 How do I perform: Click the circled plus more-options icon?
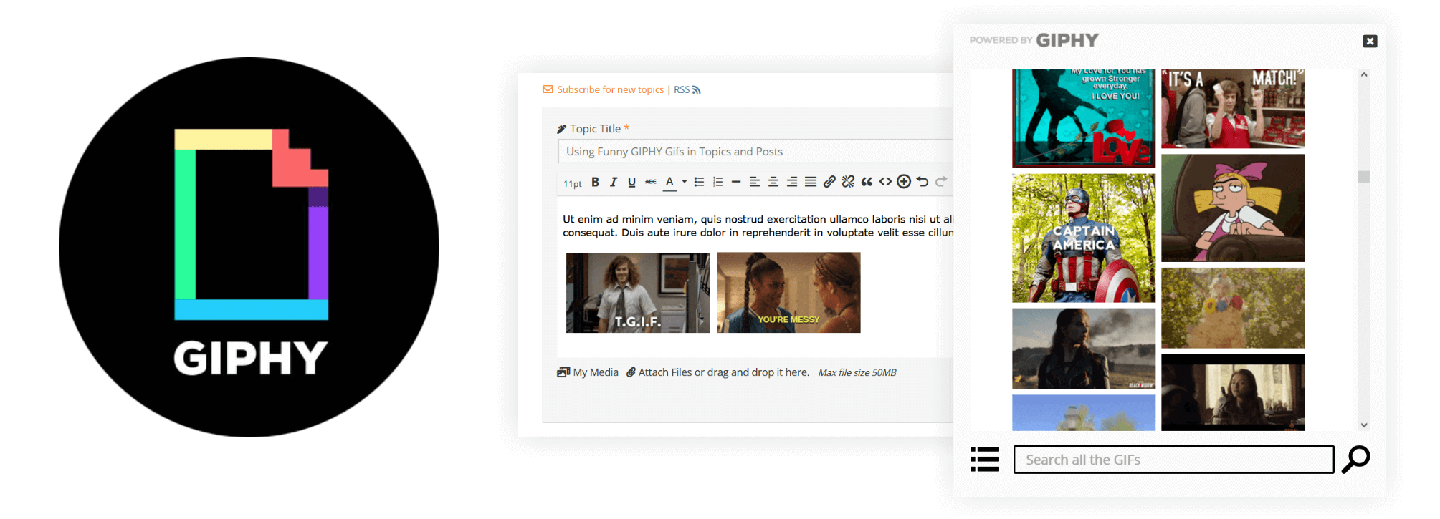click(x=904, y=182)
